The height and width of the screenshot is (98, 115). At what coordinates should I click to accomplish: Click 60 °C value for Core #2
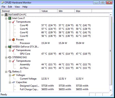pyautogui.click(x=49, y=32)
